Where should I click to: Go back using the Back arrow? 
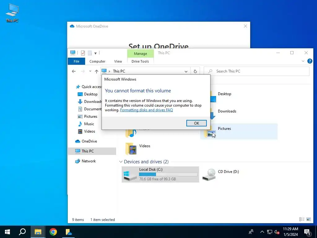tap(74, 71)
